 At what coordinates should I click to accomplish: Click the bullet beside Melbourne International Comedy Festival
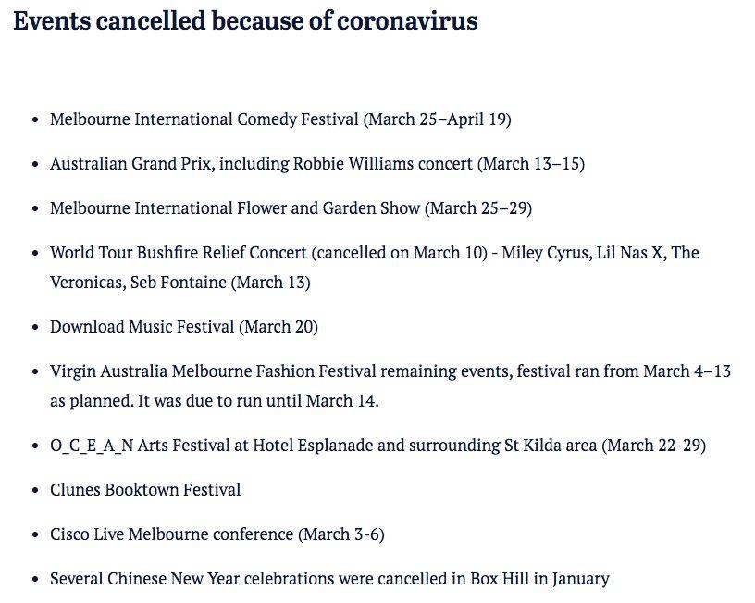(x=34, y=120)
